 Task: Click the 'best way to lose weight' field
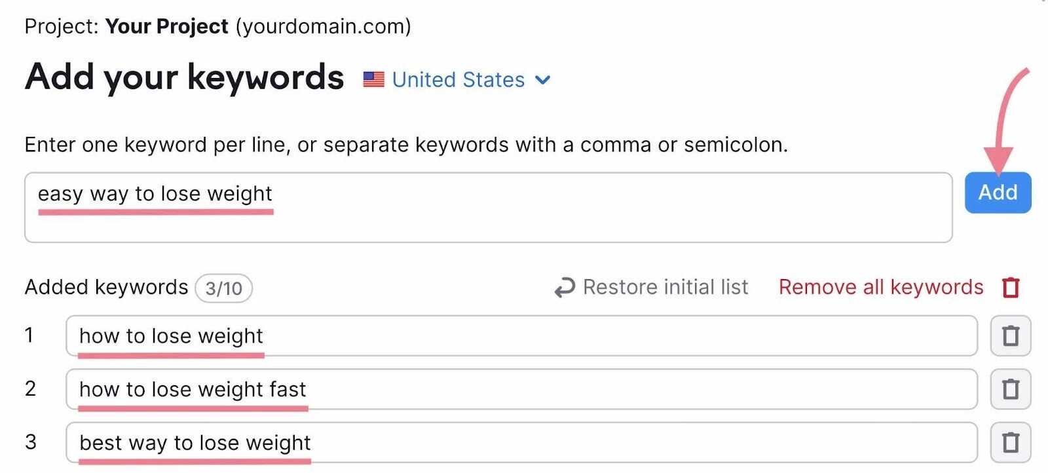click(521, 443)
